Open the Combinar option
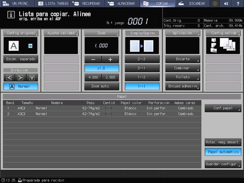 tap(183, 68)
